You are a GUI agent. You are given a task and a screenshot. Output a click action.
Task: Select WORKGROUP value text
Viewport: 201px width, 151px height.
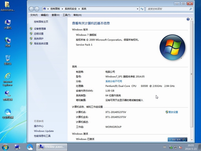(x=113, y=127)
